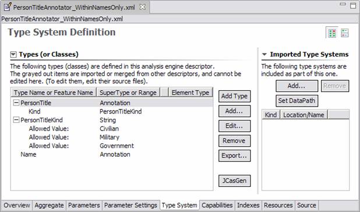Open the Edit... dialog for selected type
Image resolution: width=360 pixels, height=212 pixels.
[x=234, y=126]
